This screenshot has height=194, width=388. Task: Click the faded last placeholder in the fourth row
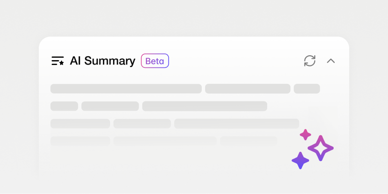(248, 141)
